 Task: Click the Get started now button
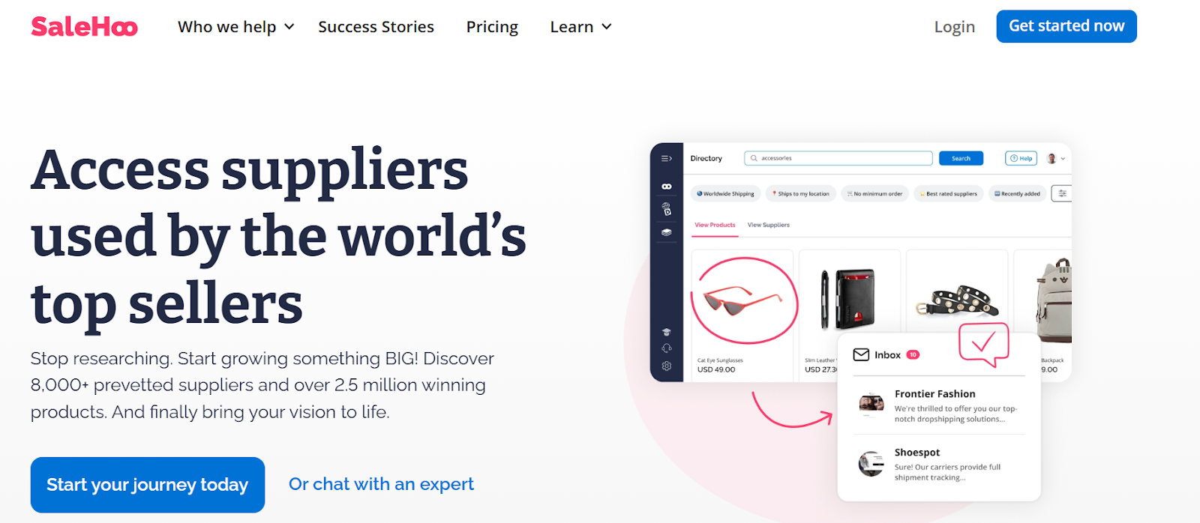coord(1066,26)
